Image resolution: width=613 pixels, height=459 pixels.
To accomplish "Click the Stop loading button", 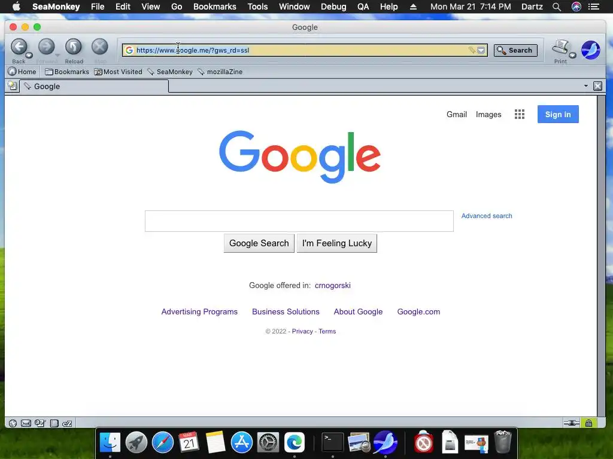I will click(100, 47).
